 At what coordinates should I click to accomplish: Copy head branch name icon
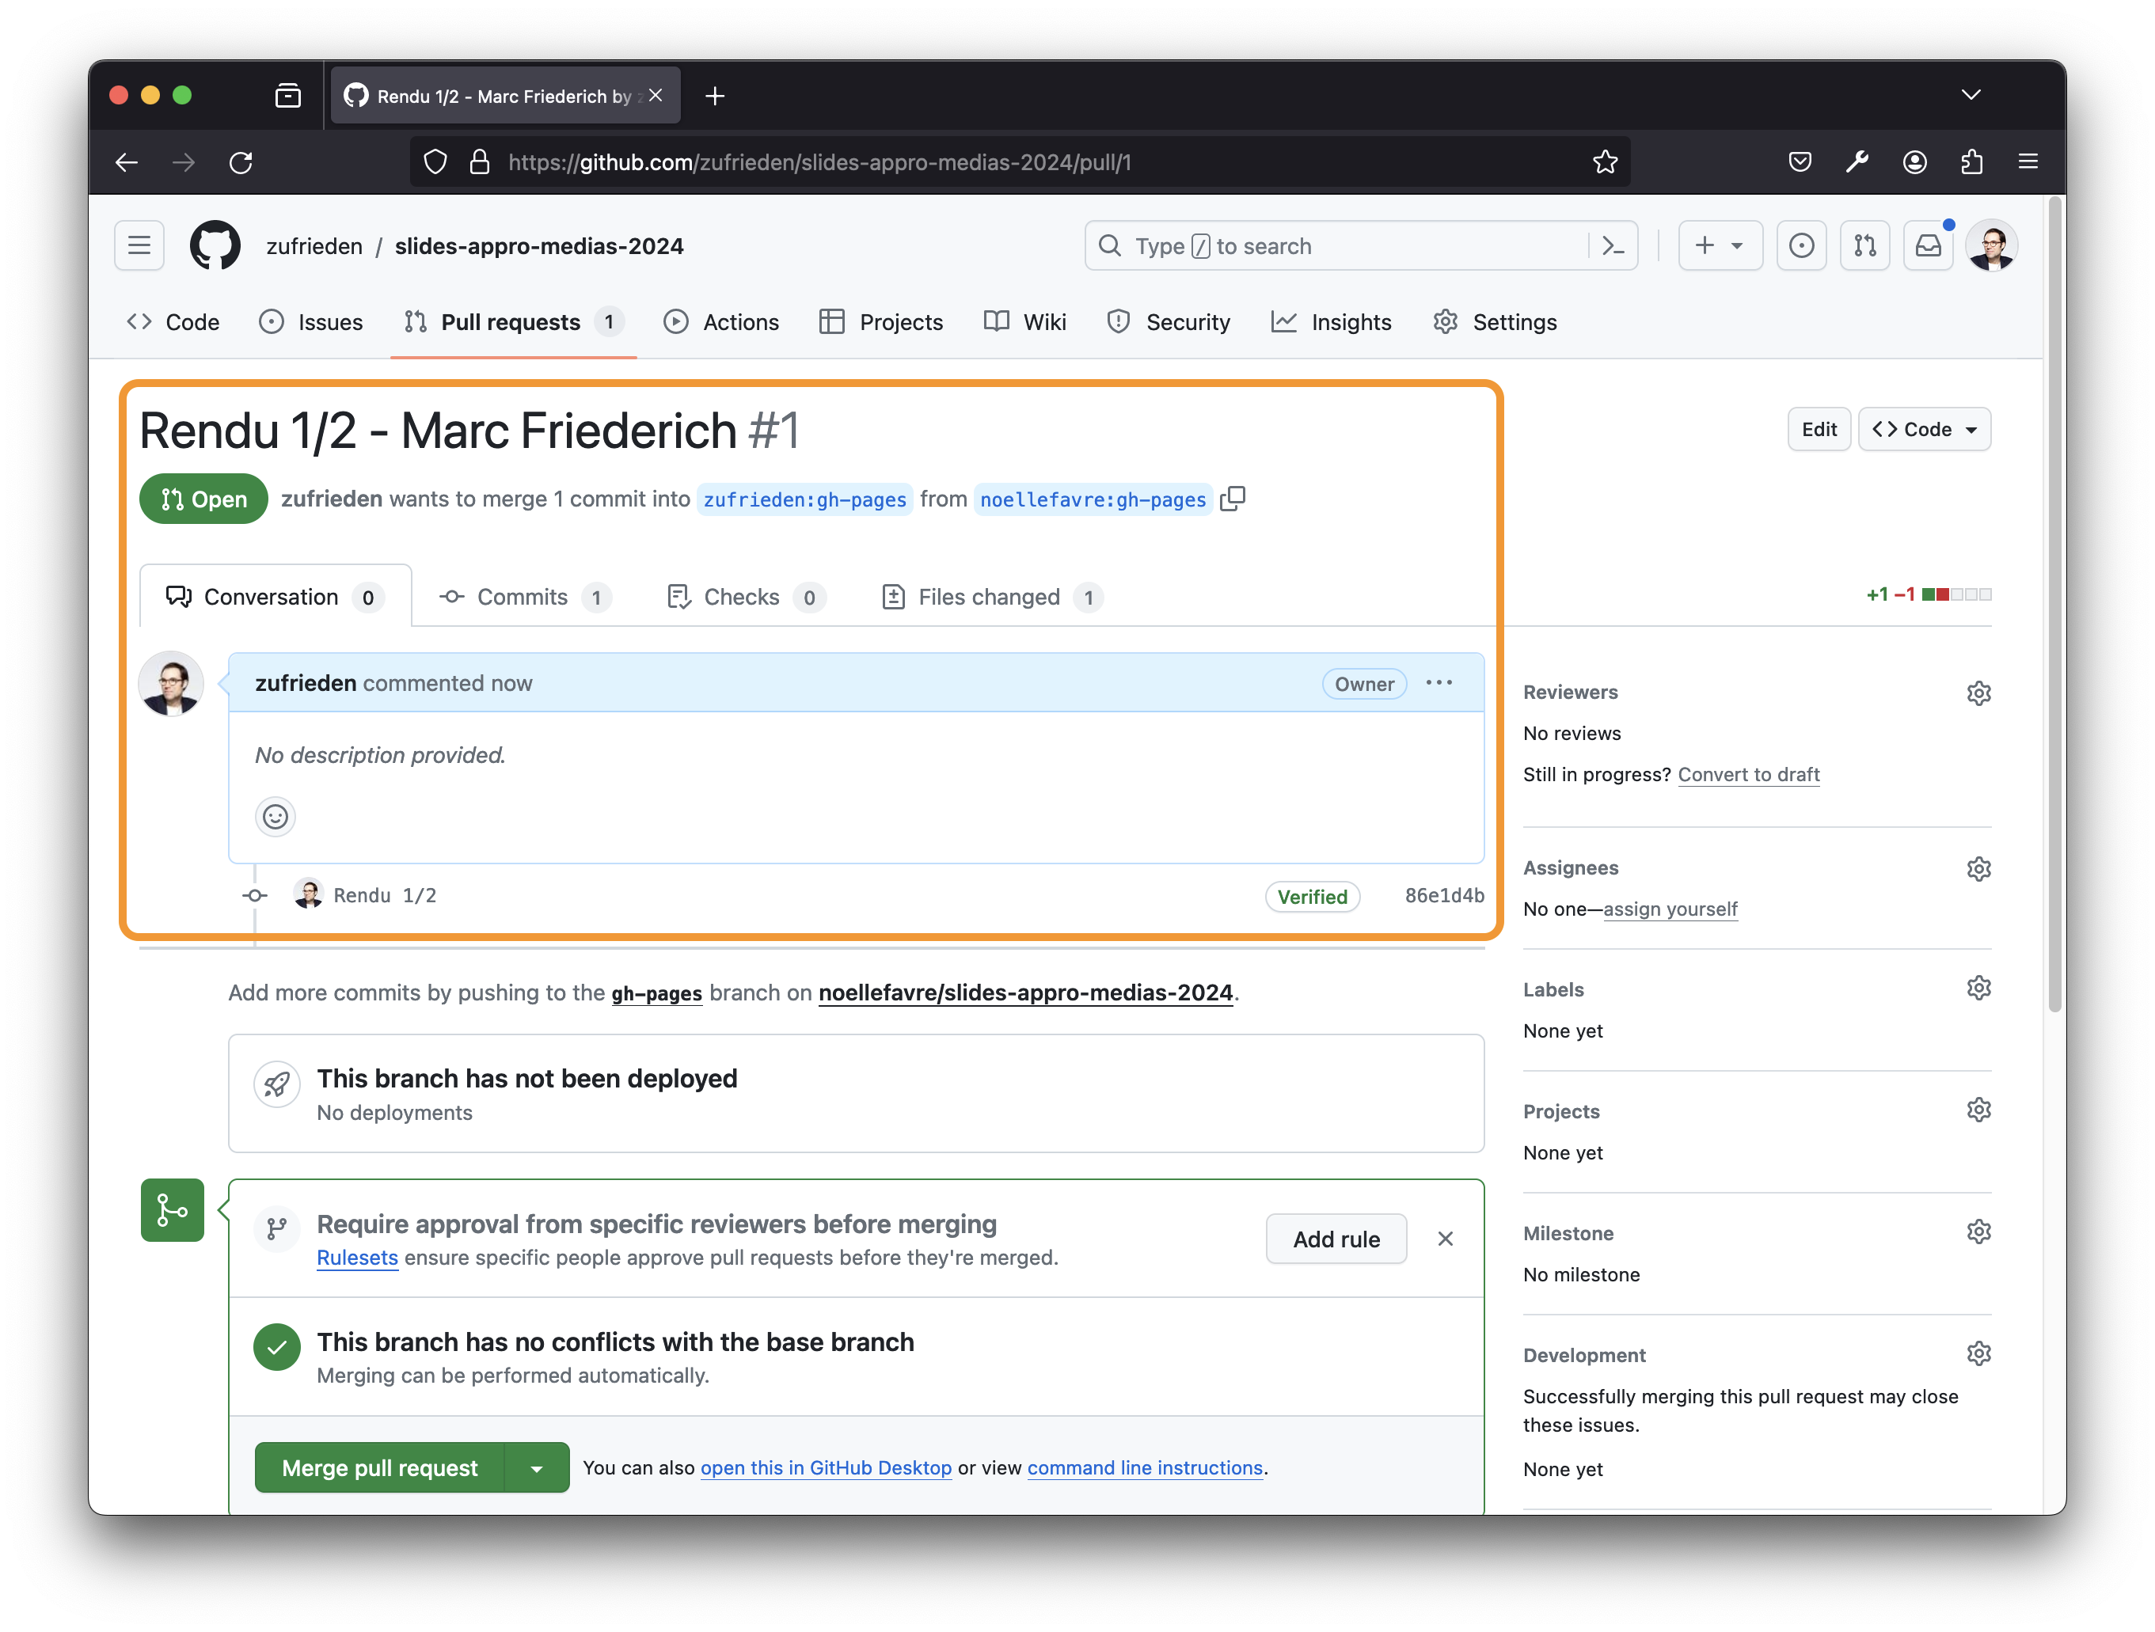(1233, 499)
